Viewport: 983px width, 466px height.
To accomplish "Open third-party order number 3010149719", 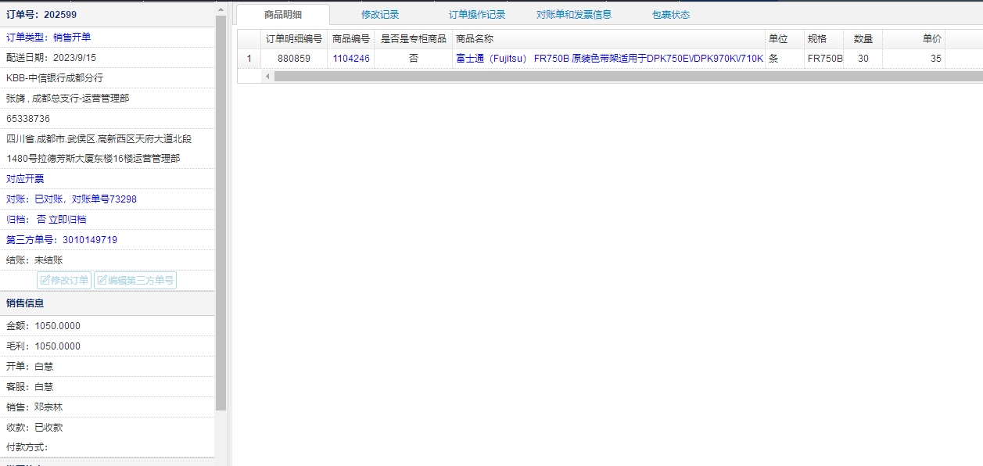I will (62, 239).
